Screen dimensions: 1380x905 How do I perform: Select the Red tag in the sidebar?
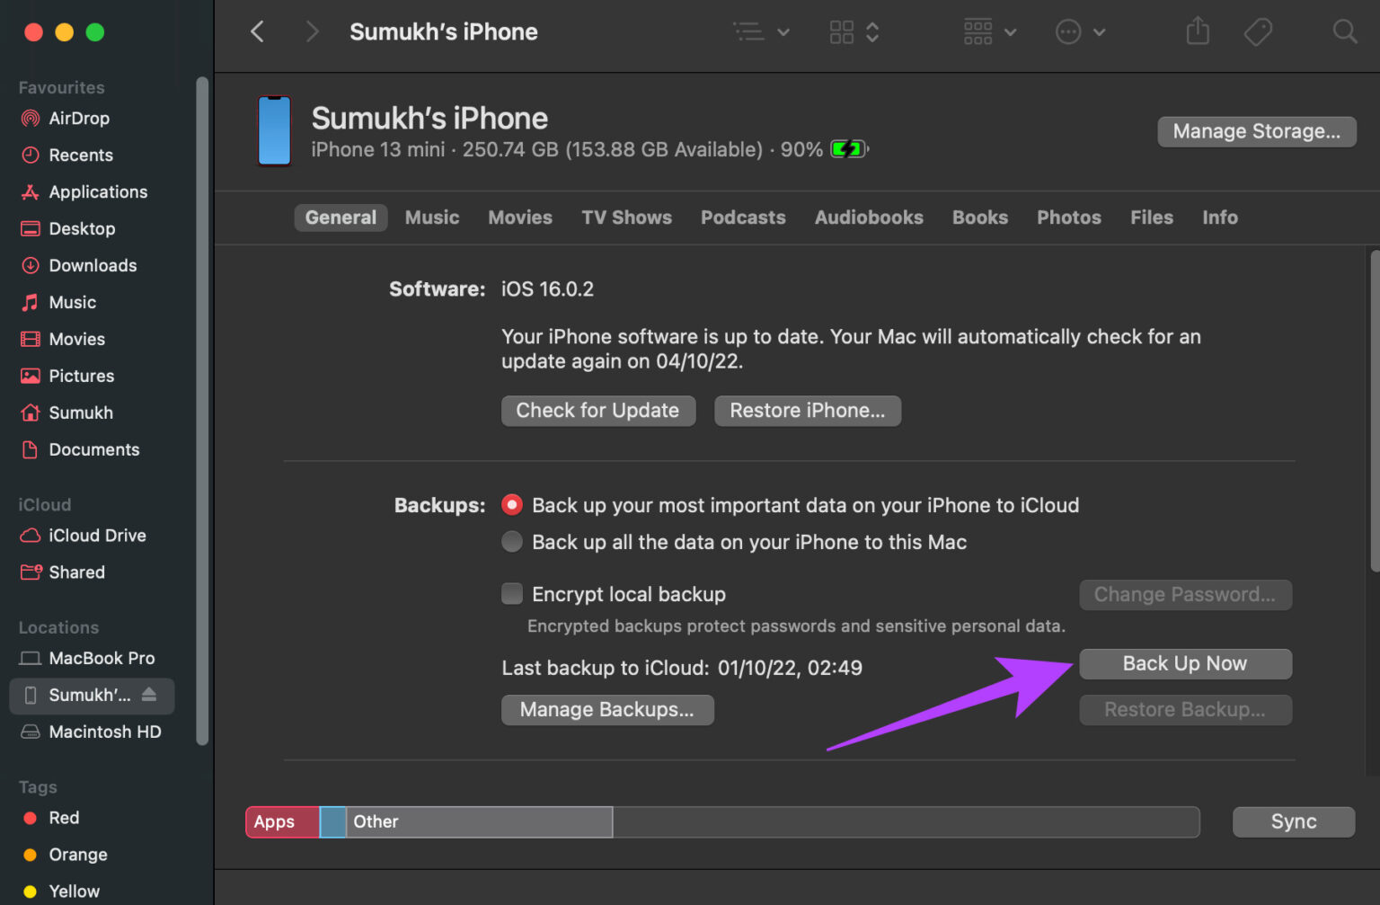(x=63, y=818)
